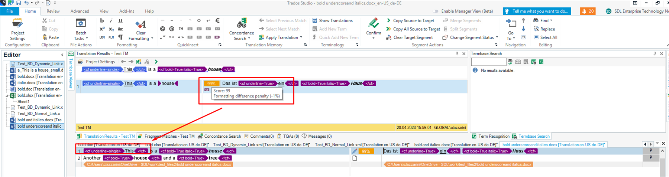The width and height of the screenshot is (669, 177).
Task: Switch to bold.xlsx document tab
Action: (x=177, y=145)
